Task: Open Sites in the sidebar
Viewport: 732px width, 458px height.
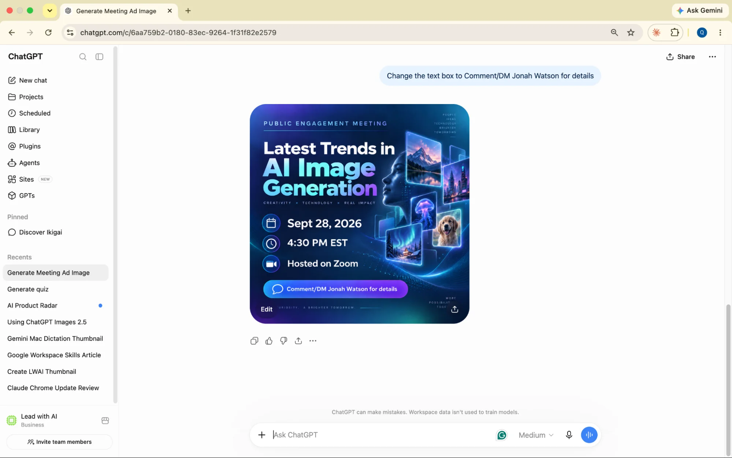Action: (x=55, y=179)
